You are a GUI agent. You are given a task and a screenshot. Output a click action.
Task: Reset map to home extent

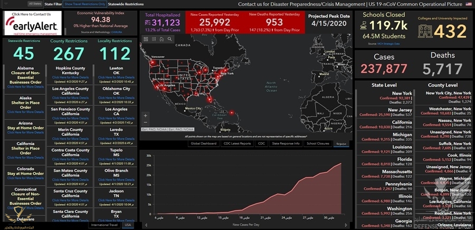pyautogui.click(x=161, y=39)
